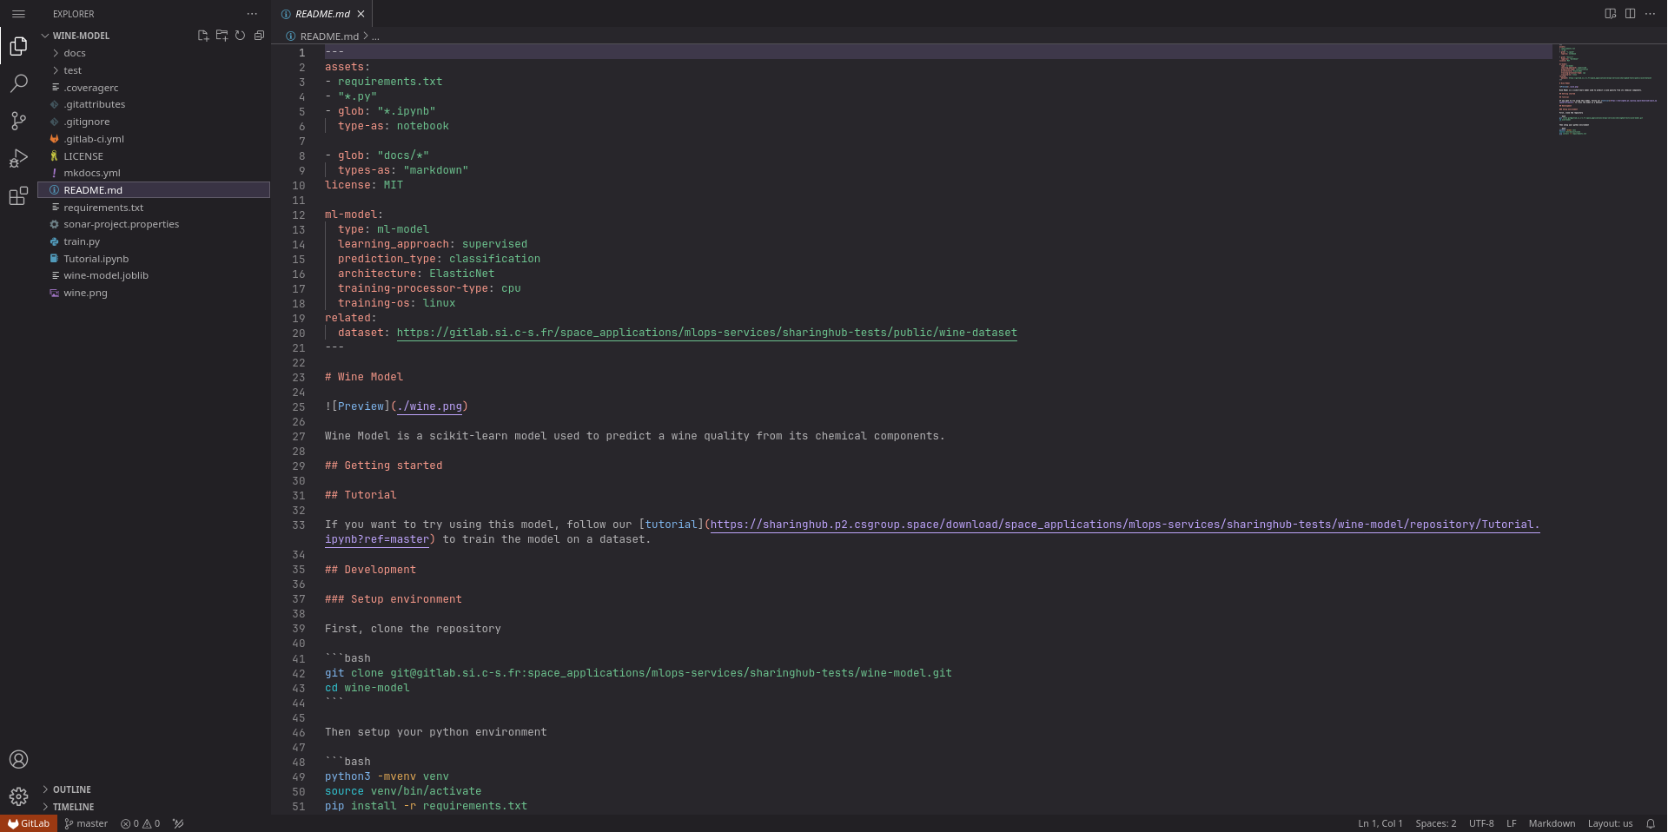Screen dimensions: 1668x832
Task: Click the 'git clone' command line
Action: point(639,673)
